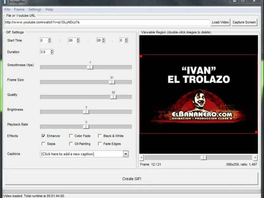Image resolution: width=264 pixels, height=198 pixels.
Task: Click the Load Video button
Action: tap(220, 22)
